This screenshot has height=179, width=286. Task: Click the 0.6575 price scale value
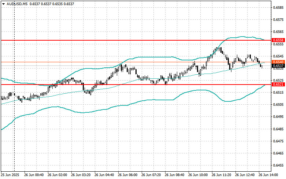pos(278,20)
